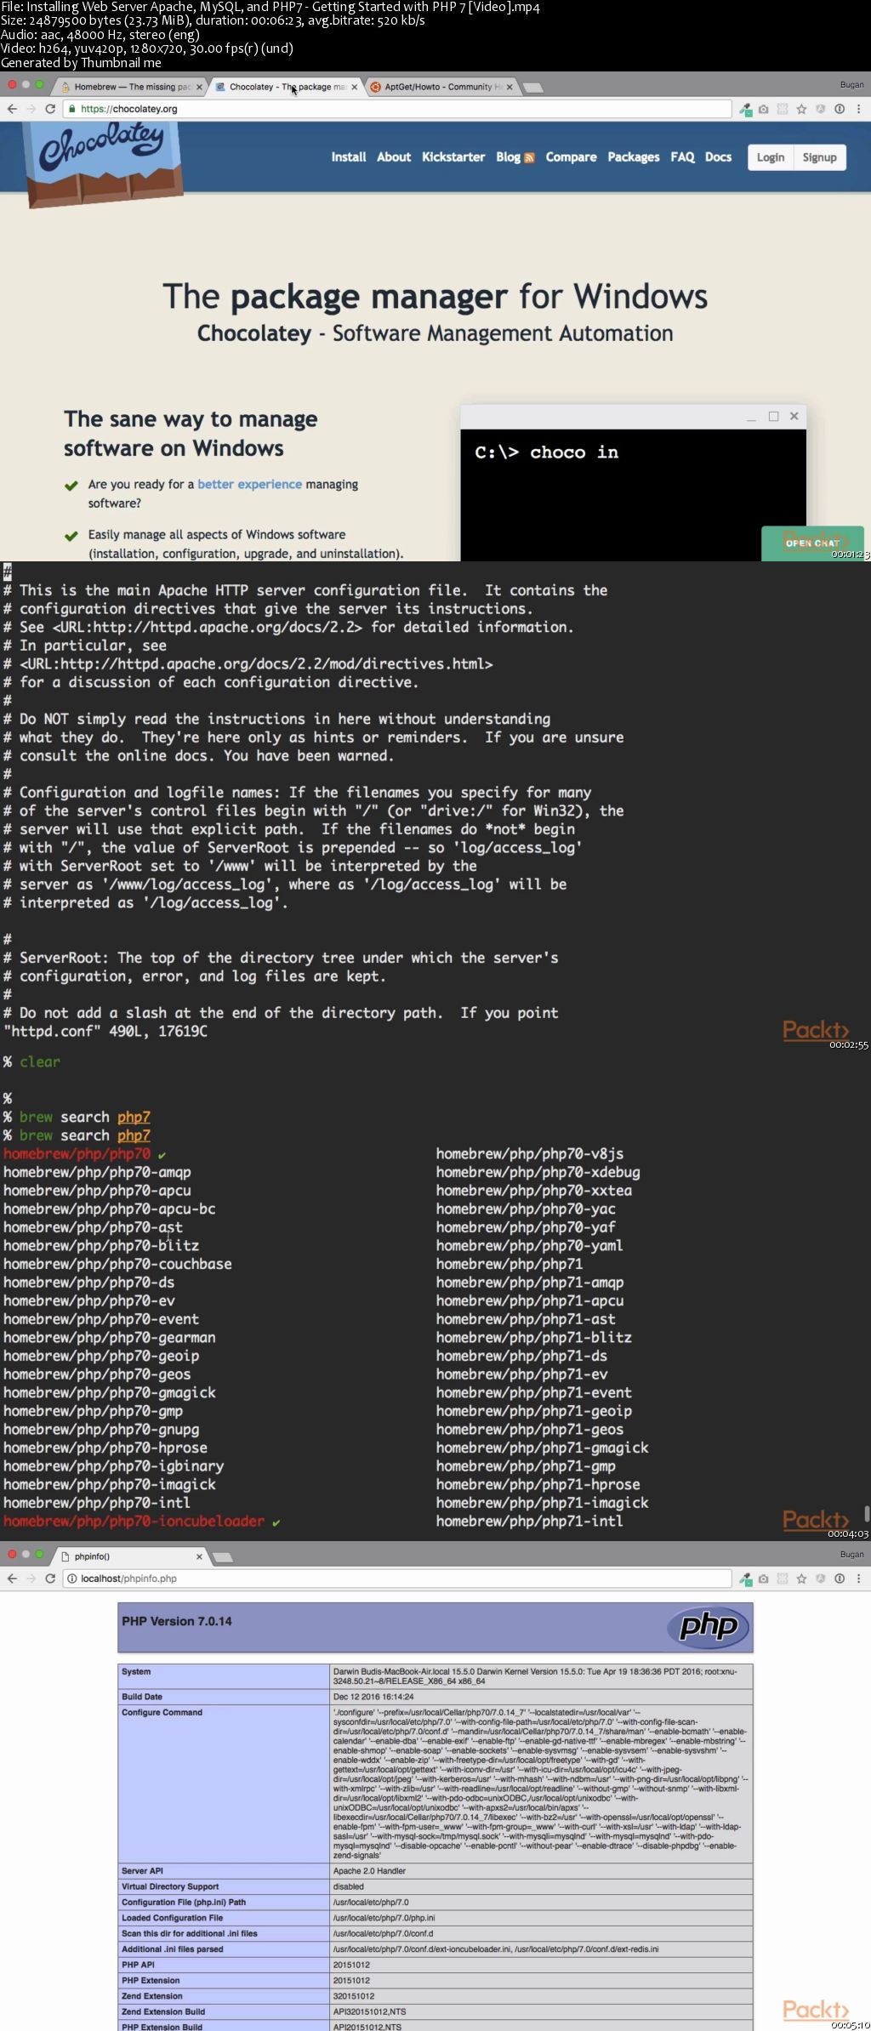
Task: Click maximize square on the choco demo console
Action: (773, 416)
